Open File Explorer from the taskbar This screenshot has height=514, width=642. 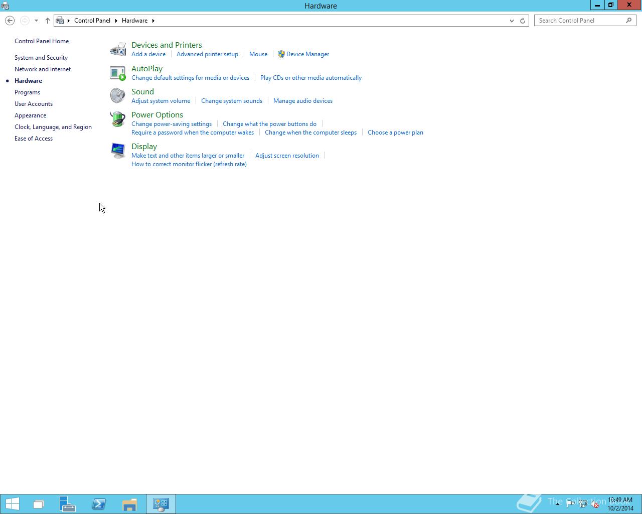[x=129, y=504]
